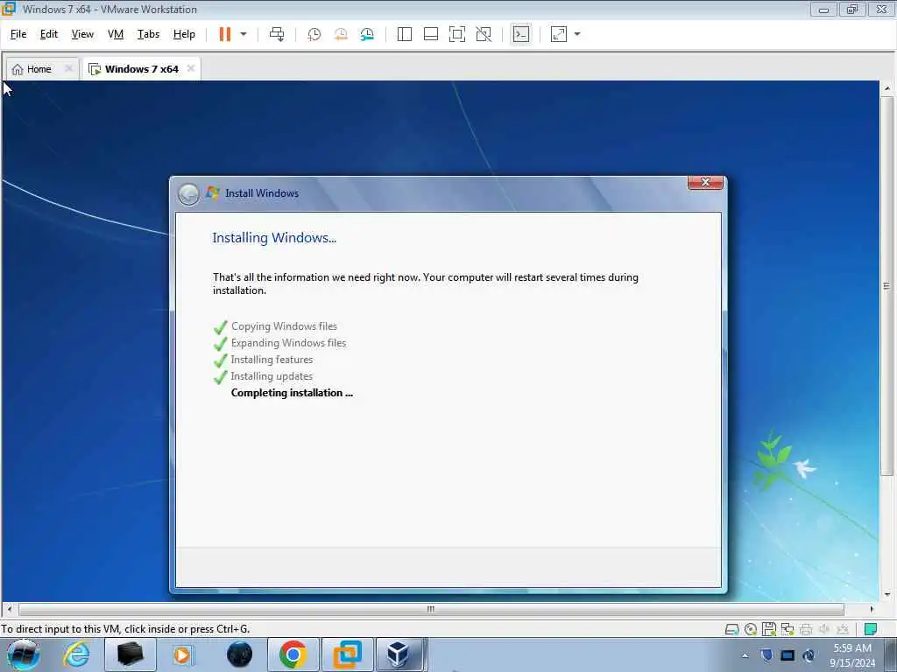The image size is (897, 672).
Task: Click the floppy drive status icon
Action: 769,629
